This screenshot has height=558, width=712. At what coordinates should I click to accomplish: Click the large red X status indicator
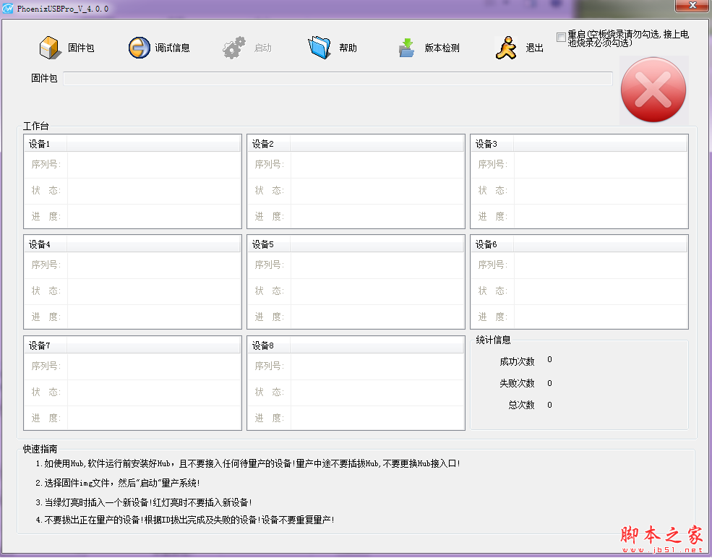(x=653, y=90)
